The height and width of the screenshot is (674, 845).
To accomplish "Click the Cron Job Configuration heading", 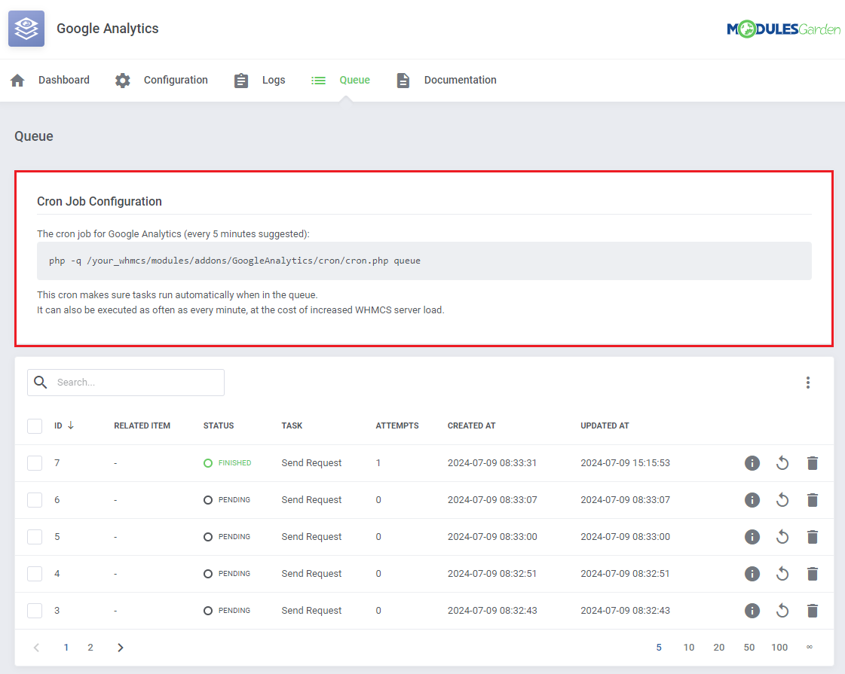I will point(100,201).
